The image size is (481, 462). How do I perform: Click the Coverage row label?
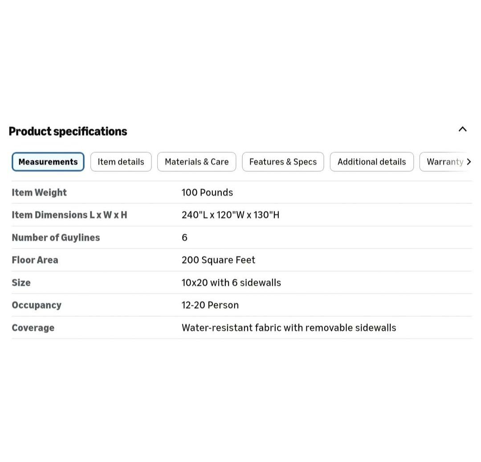(x=33, y=328)
